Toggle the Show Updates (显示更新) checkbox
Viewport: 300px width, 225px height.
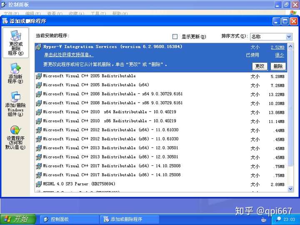click(175, 37)
